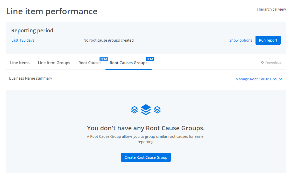Click the Download label
291x183 pixels.
pos(274,63)
